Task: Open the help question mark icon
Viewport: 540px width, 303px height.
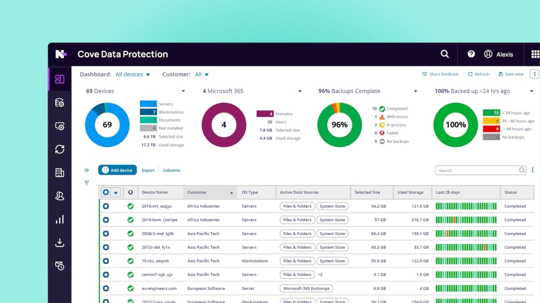Action: click(x=471, y=54)
